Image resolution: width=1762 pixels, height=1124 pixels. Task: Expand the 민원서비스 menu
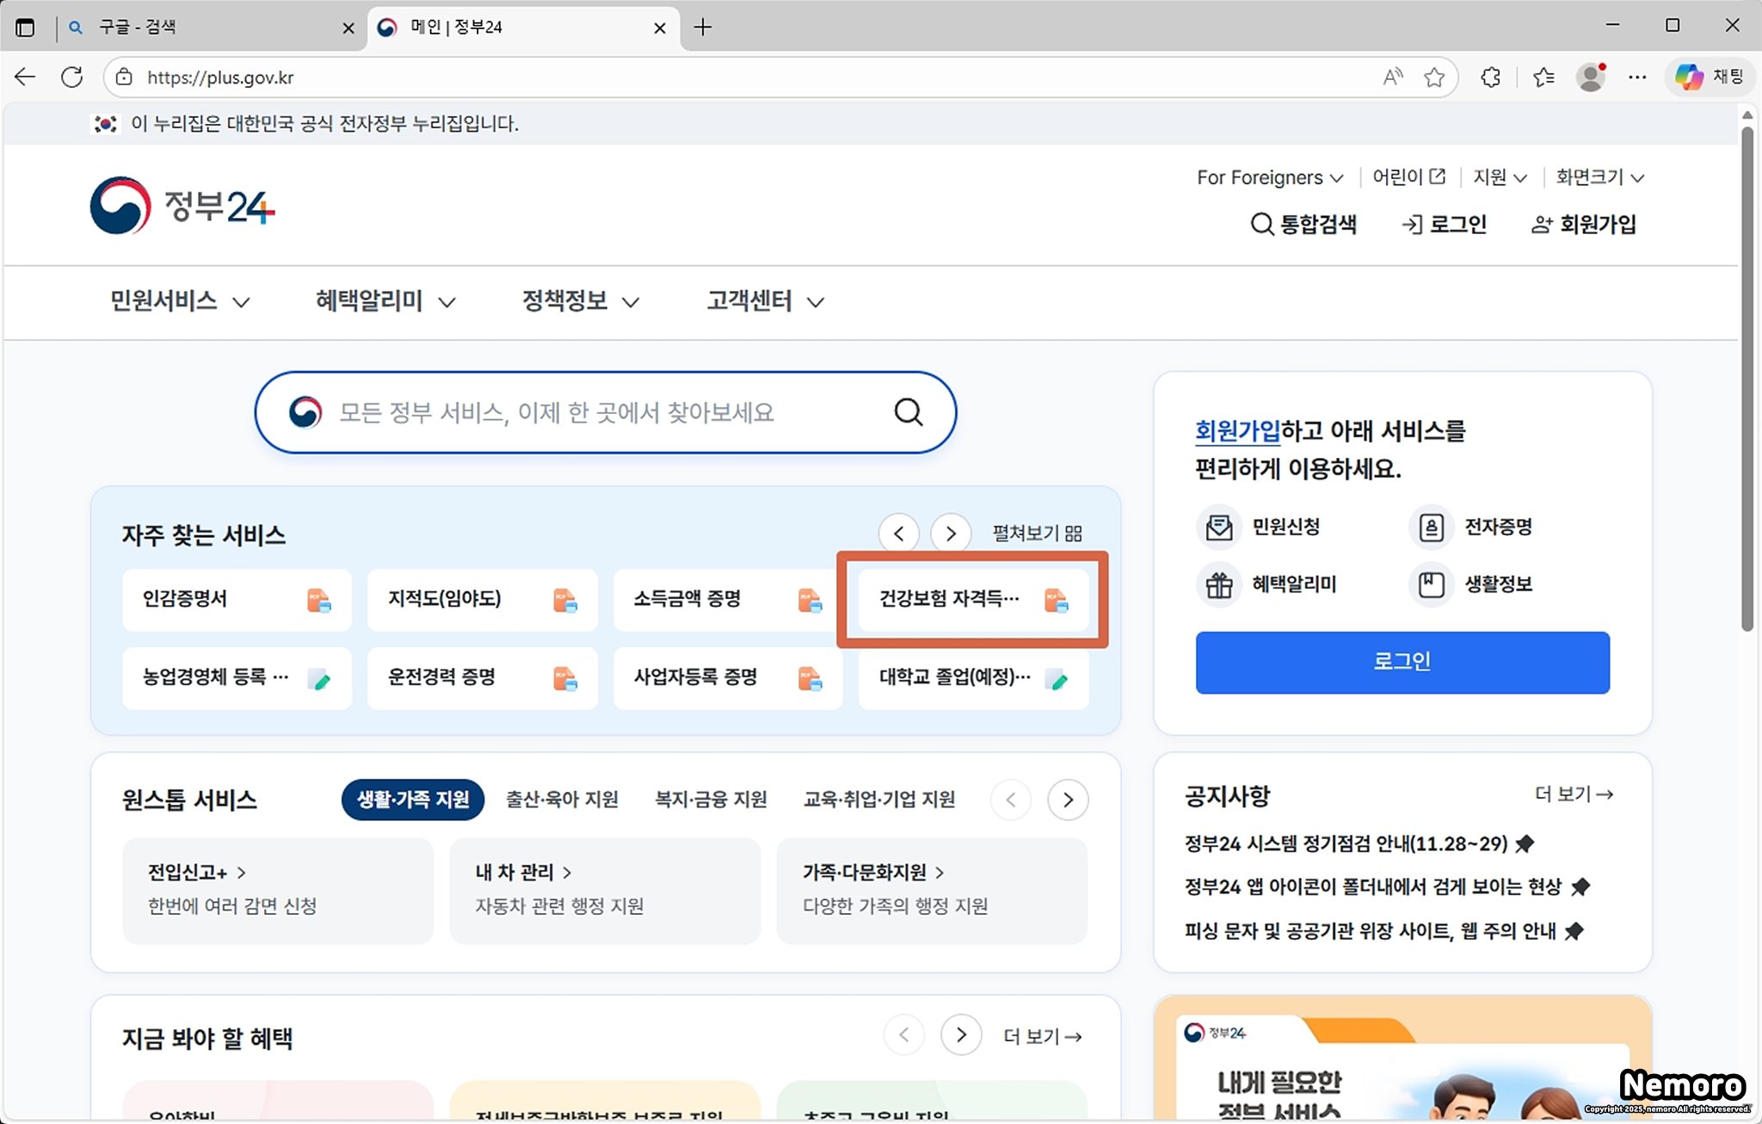click(179, 301)
